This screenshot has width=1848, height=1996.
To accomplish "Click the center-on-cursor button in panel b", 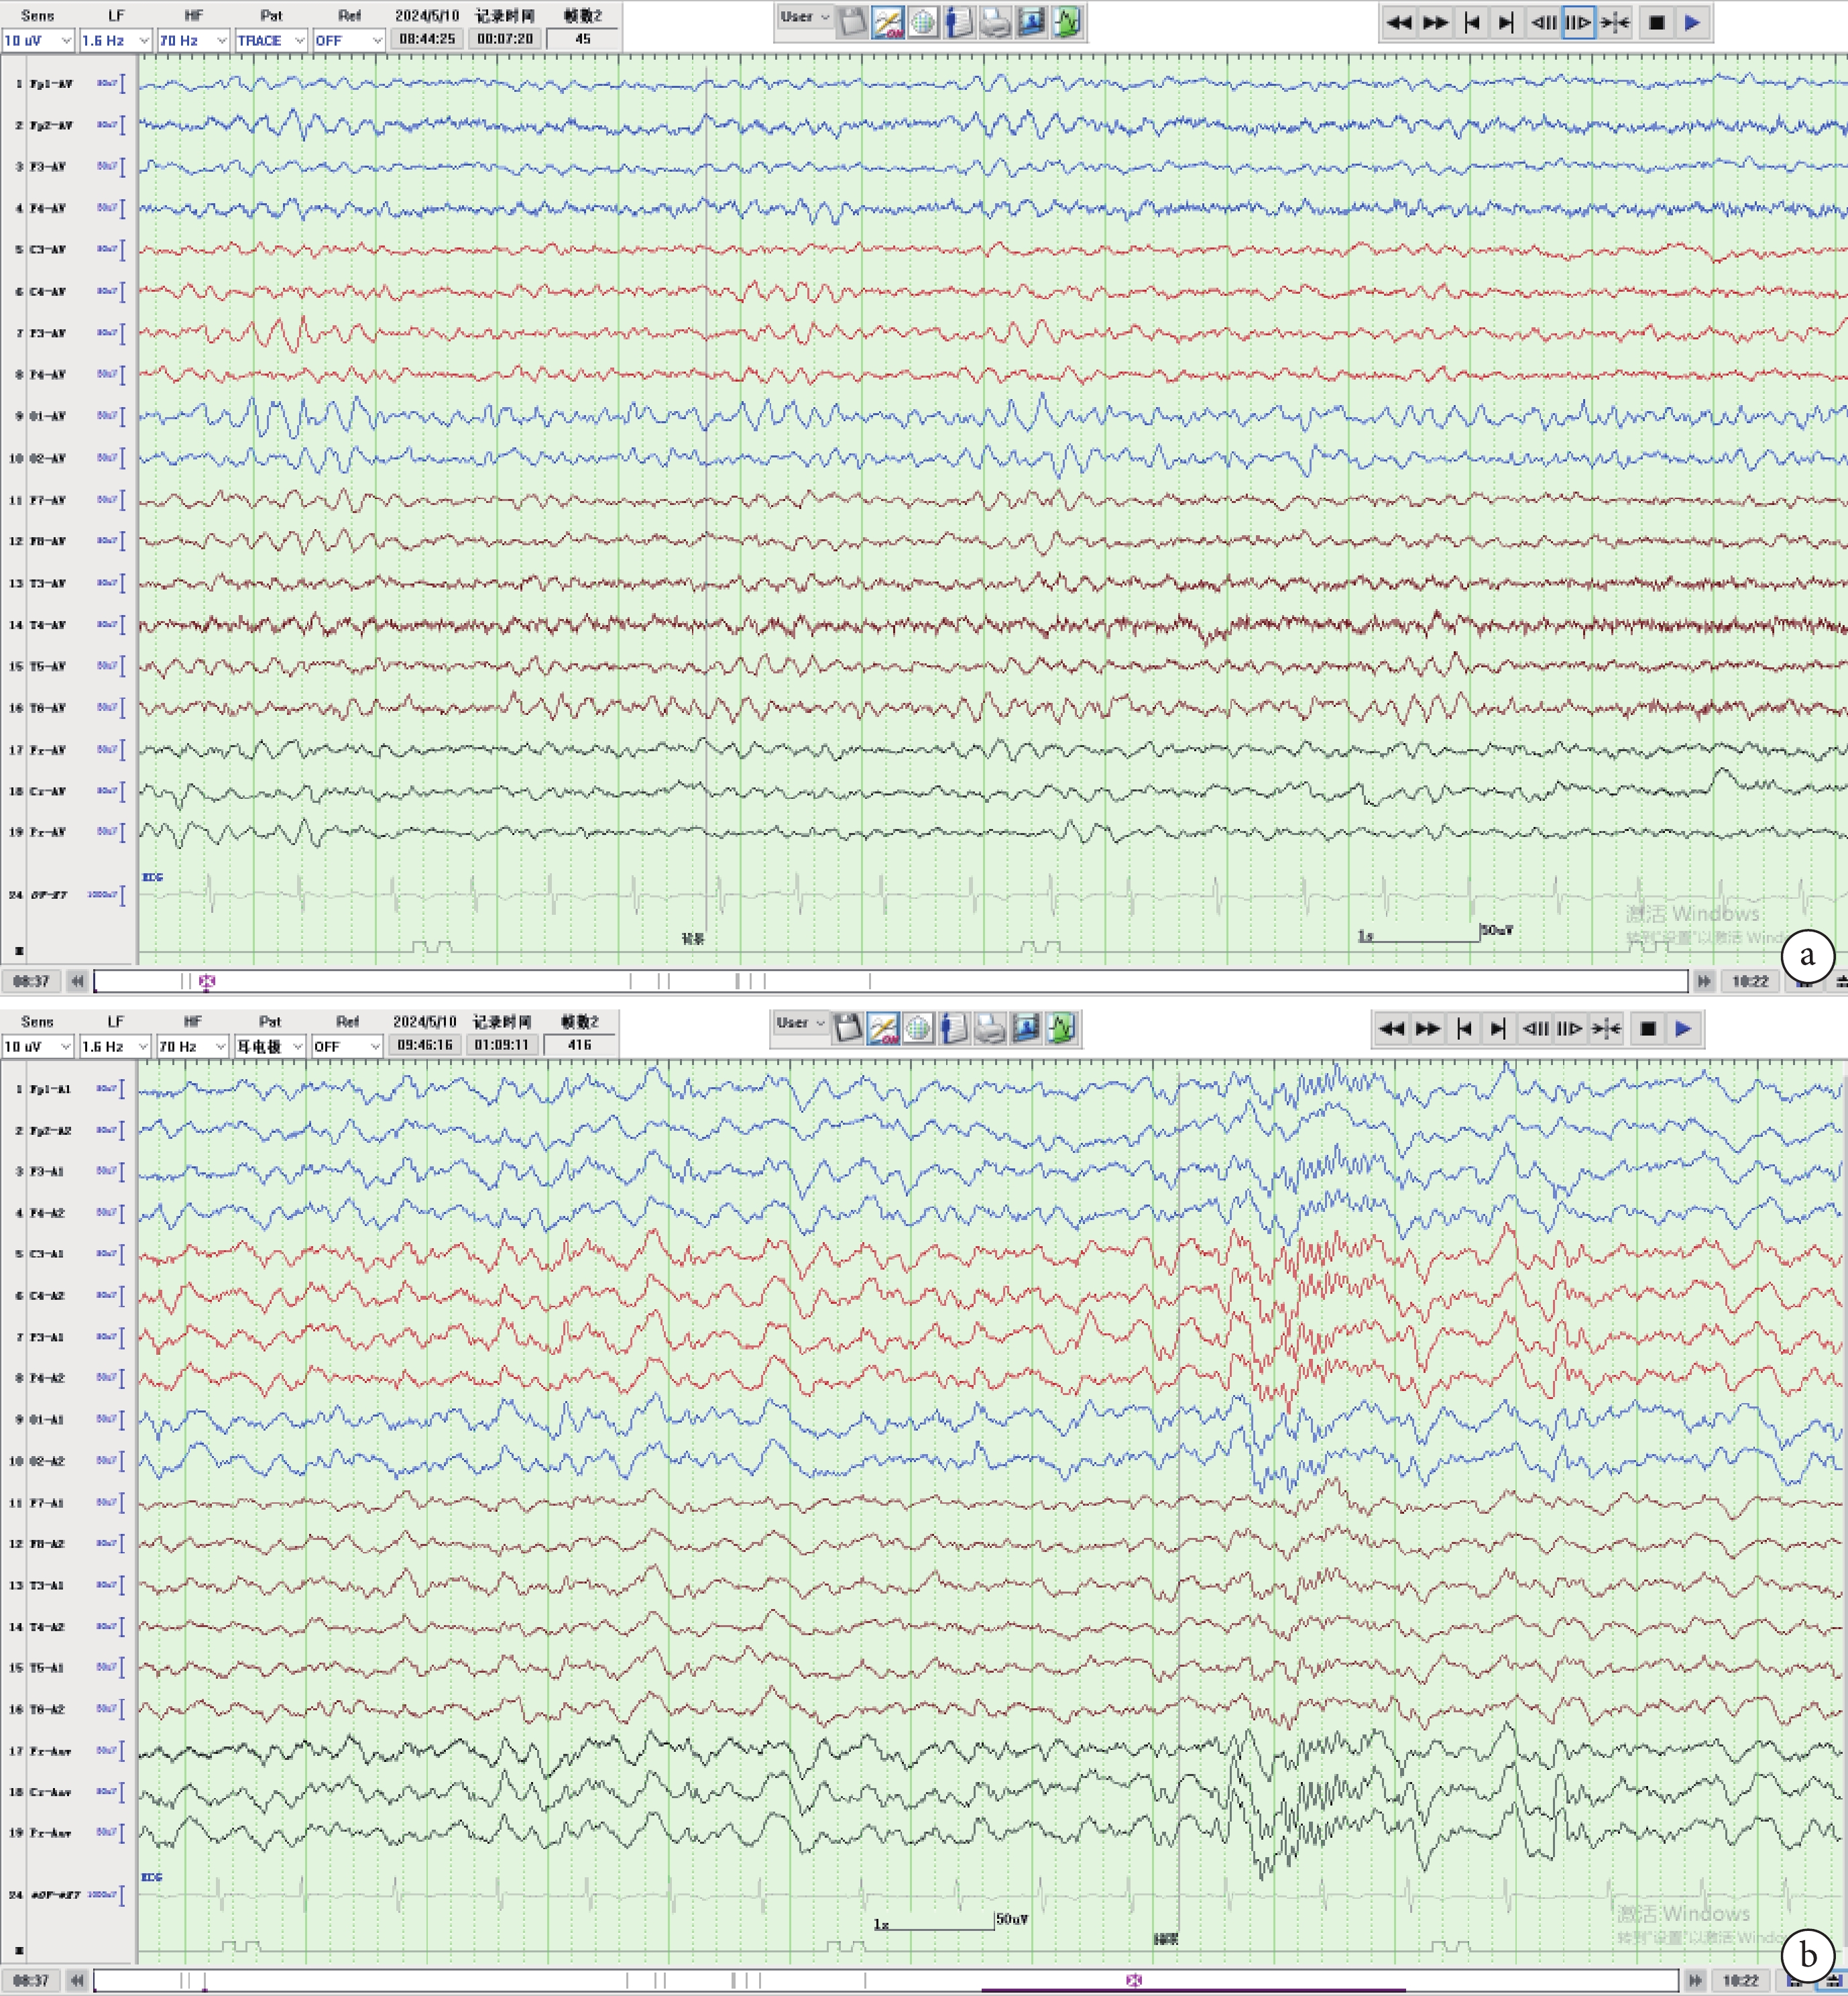I will click(1607, 1028).
